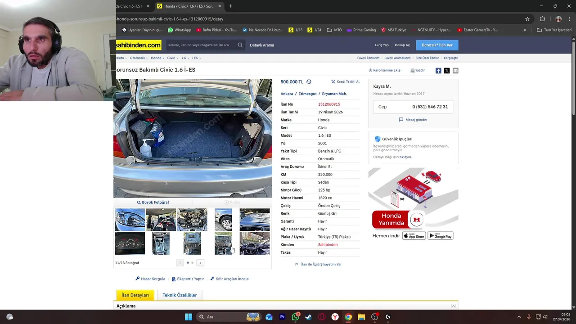Open Yandex browser from the taskbar
Screen dimensions: 576x324
coord(335,317)
